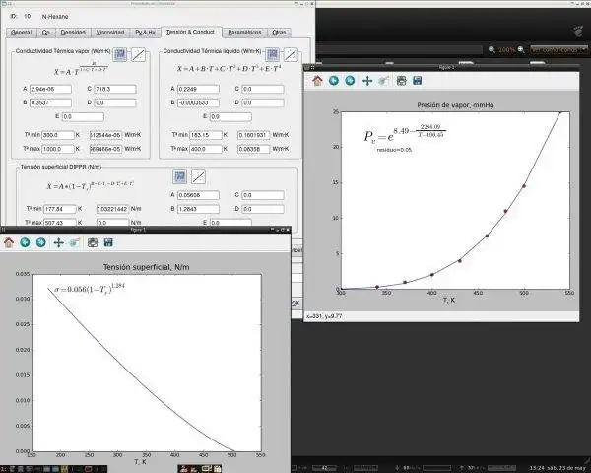
Task: Edit vapor conductivity coefficient D field
Action: (115, 102)
